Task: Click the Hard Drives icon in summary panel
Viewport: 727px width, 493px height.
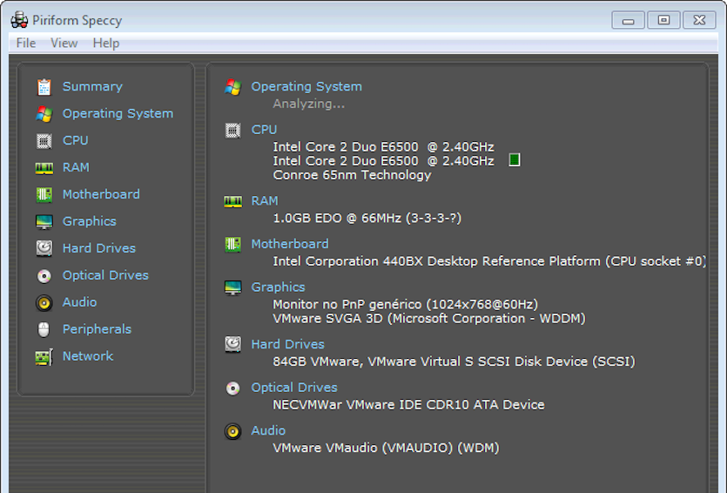Action: click(x=232, y=345)
